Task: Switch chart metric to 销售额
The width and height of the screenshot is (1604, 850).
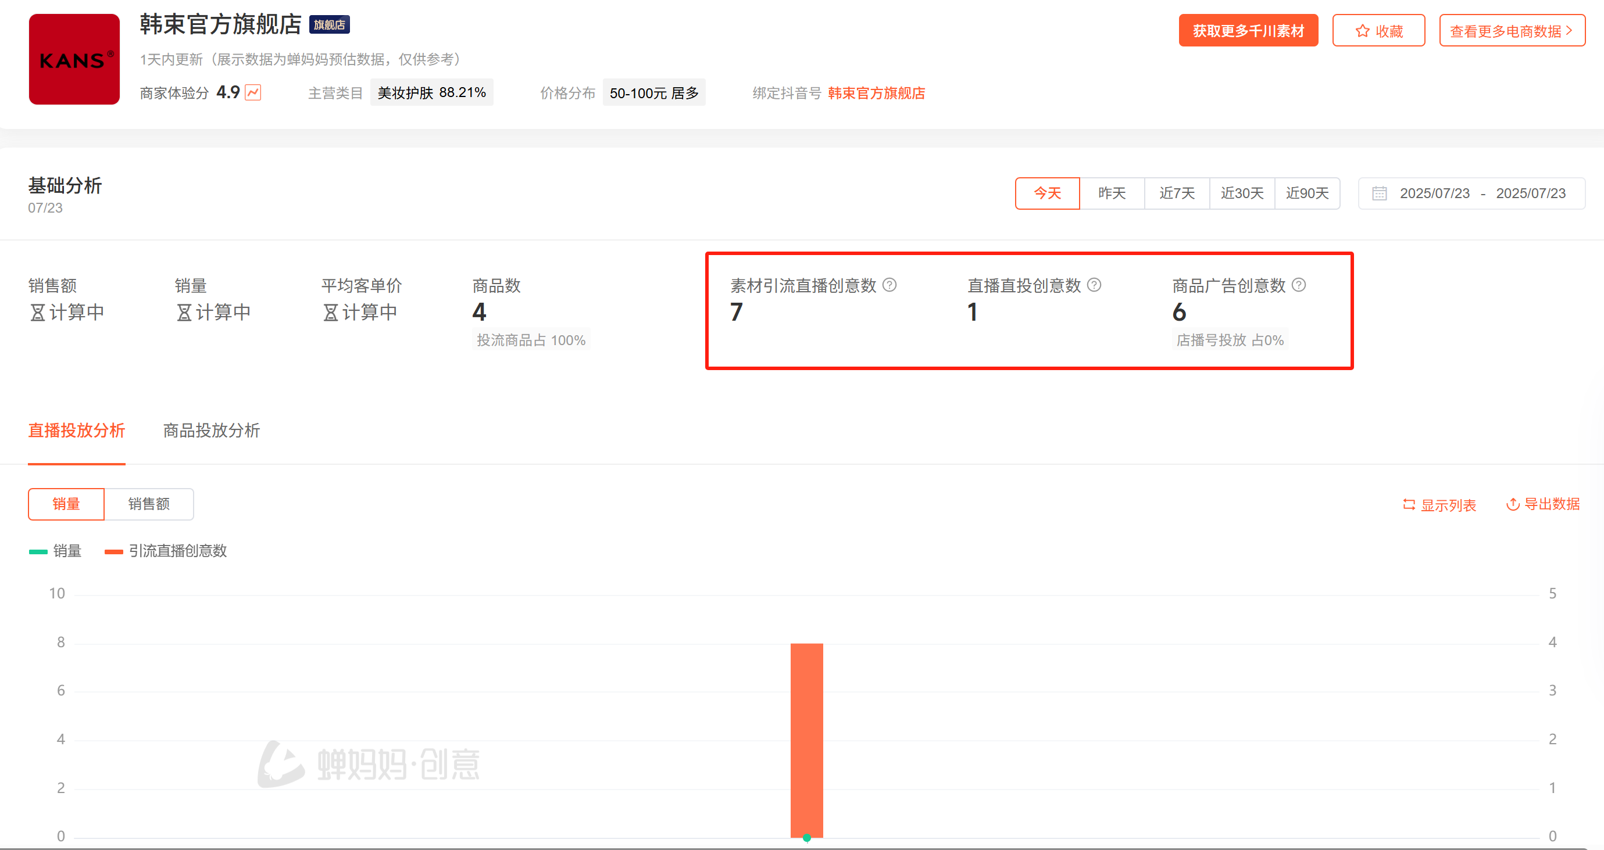Action: [x=149, y=504]
